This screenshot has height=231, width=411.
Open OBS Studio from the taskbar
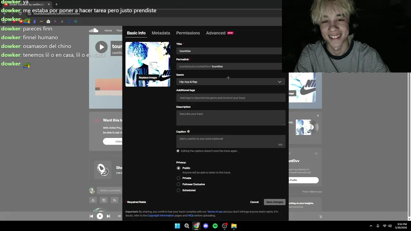coord(224,226)
